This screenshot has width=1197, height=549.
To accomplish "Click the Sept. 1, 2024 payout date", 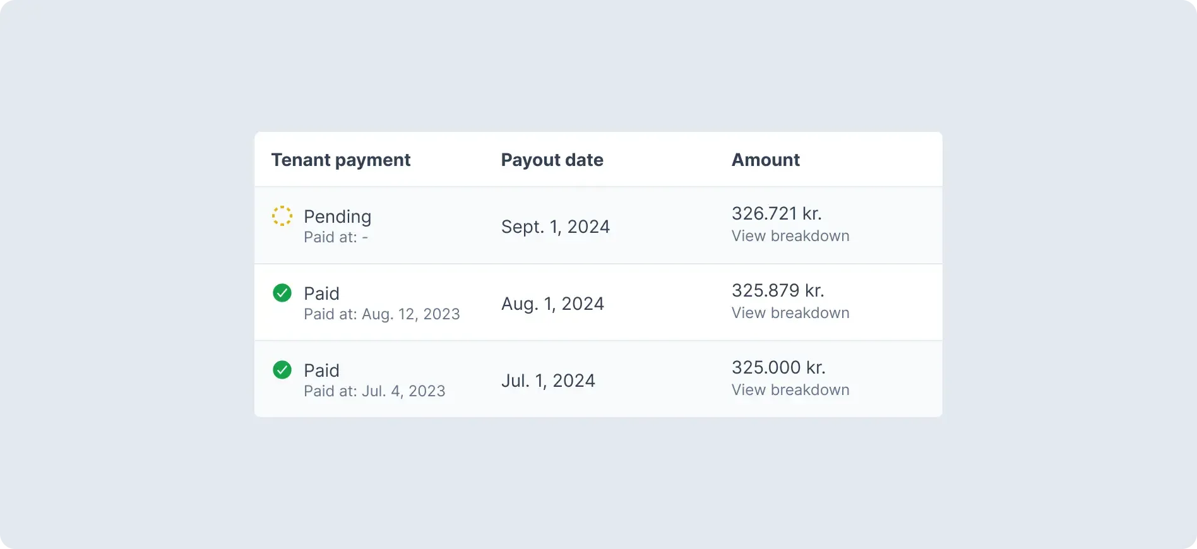I will (555, 227).
